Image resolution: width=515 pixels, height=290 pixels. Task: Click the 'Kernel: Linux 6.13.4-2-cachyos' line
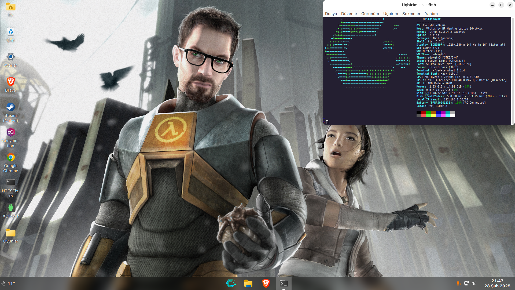[x=441, y=32]
